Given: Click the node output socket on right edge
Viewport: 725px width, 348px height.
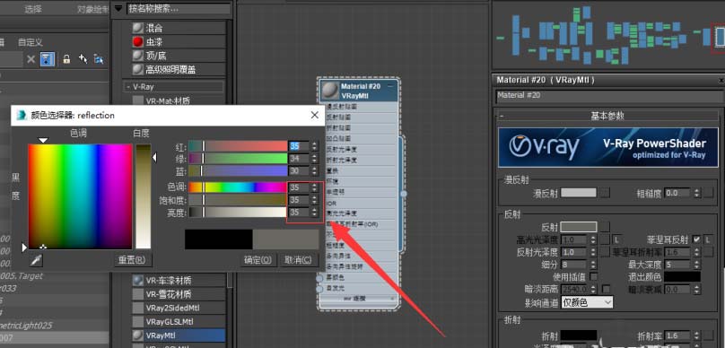Looking at the screenshot, I should click(403, 194).
